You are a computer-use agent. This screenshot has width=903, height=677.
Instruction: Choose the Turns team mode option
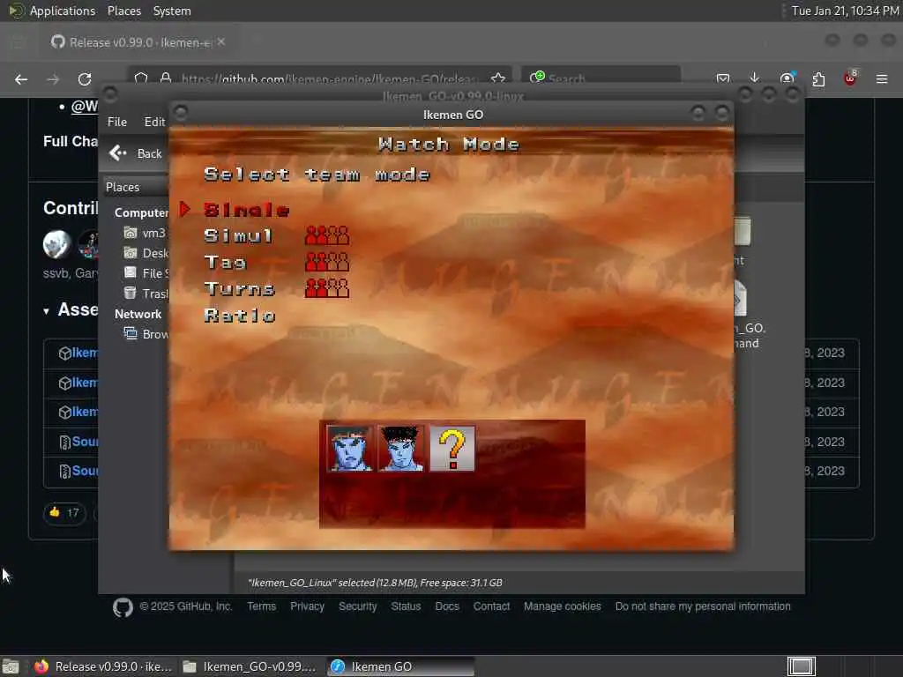[x=239, y=289]
